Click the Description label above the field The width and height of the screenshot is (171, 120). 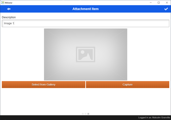click(9, 17)
